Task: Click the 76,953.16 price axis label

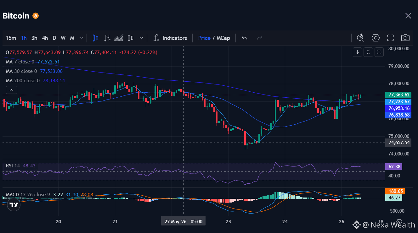Action: (398, 108)
